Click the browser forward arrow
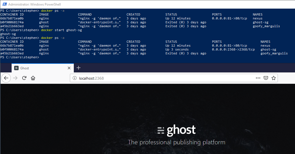Viewport: 295px width, 154px height. point(15,78)
